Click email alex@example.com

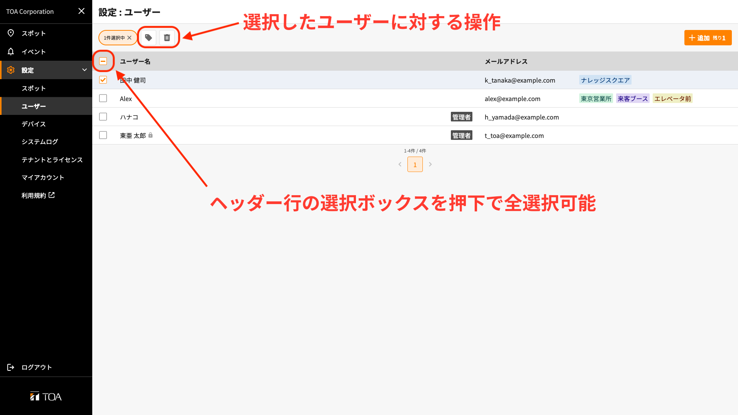point(512,99)
